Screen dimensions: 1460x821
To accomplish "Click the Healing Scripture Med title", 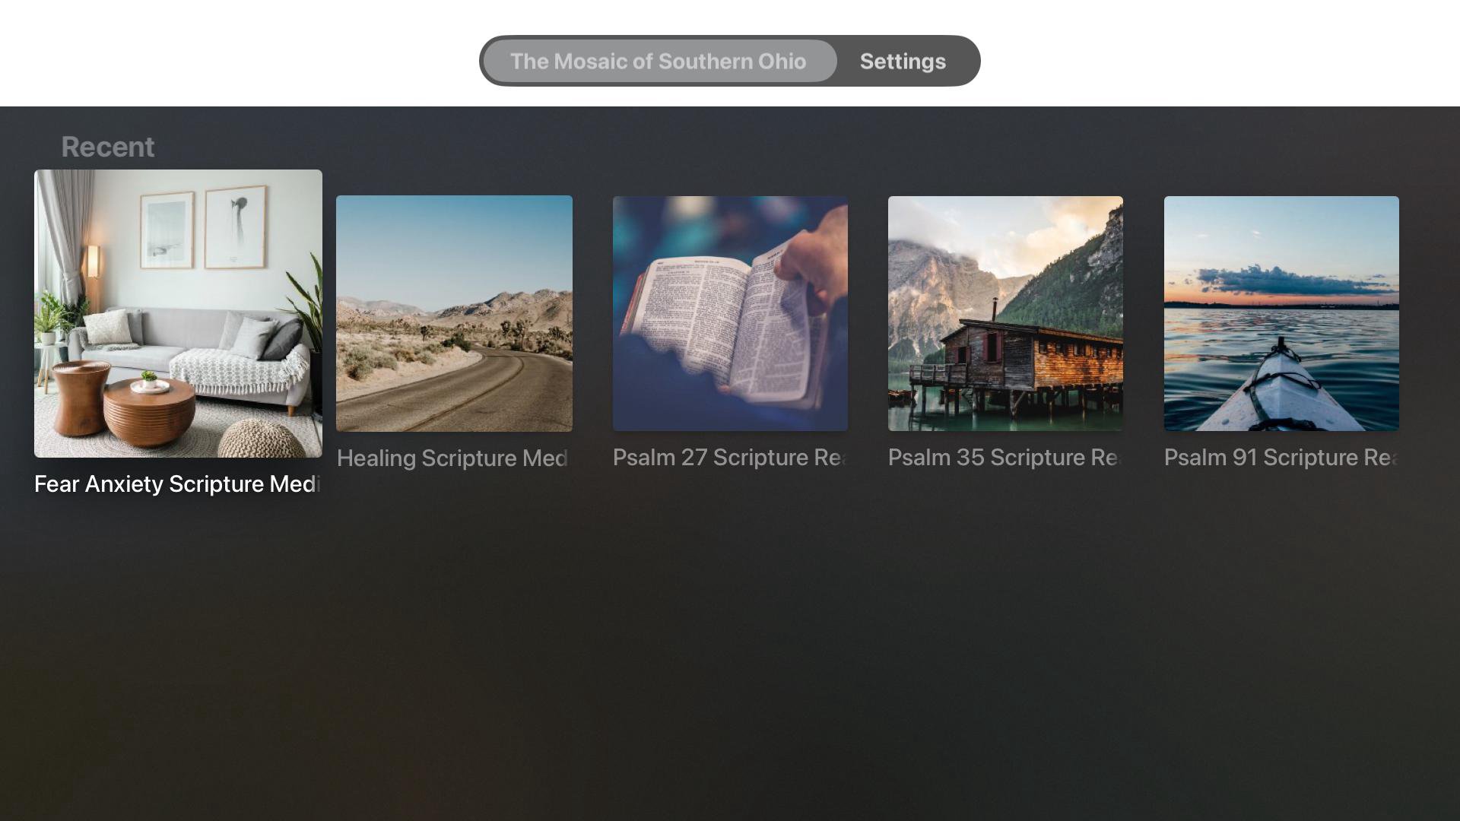I will [x=452, y=458].
